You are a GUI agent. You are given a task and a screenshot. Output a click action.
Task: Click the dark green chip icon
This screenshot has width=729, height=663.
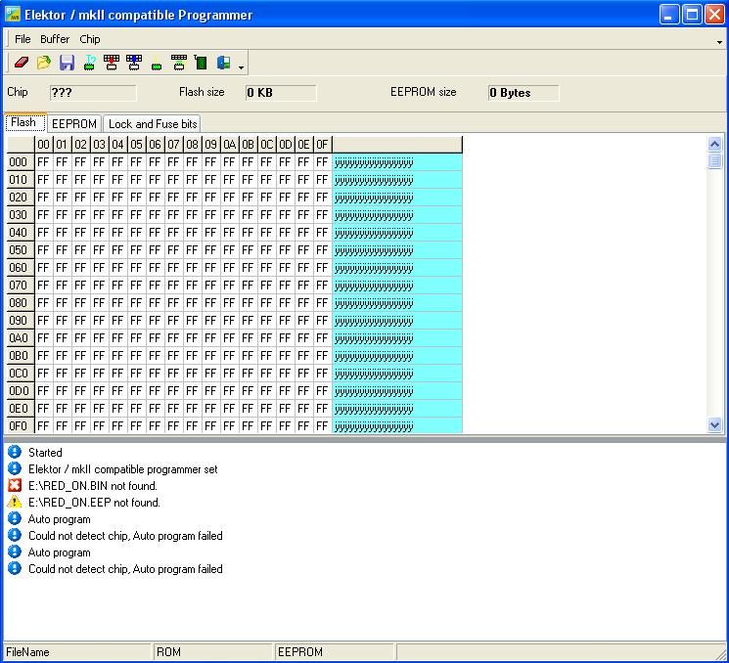201,64
